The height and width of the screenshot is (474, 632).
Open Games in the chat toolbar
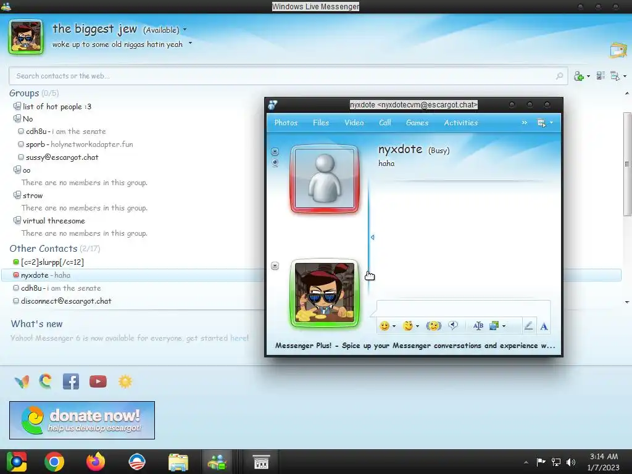click(417, 123)
